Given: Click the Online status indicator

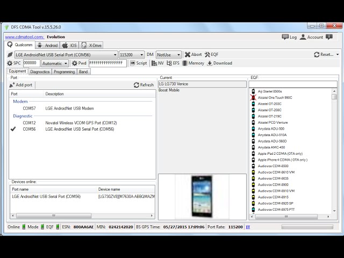Looking at the screenshot, I should [24, 227].
